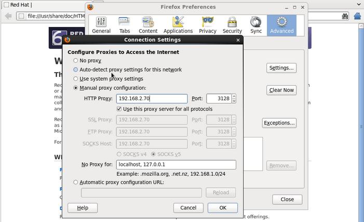Click the Configure Proxies to Access the Internet heading
364x222 pixels.
[x=123, y=52]
